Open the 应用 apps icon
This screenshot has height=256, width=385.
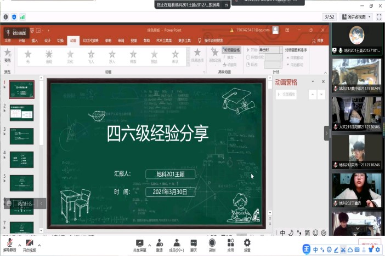point(230,242)
